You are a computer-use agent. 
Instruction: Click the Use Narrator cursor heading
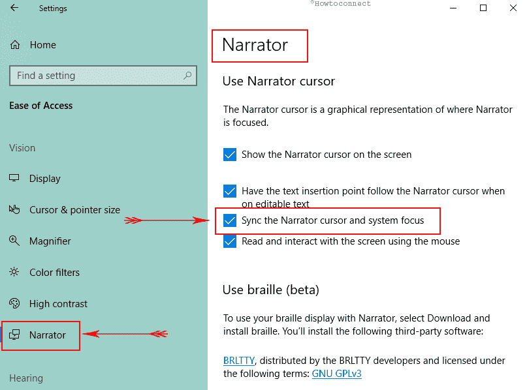point(279,82)
